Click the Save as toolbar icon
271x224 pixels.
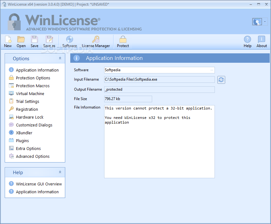49,40
